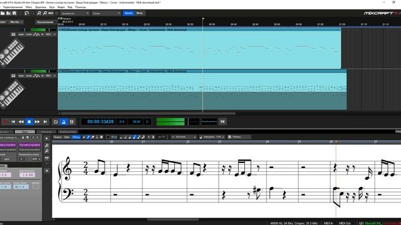Stop playback with the blue stop button
Viewport: 401px width, 225px height.
[29, 122]
